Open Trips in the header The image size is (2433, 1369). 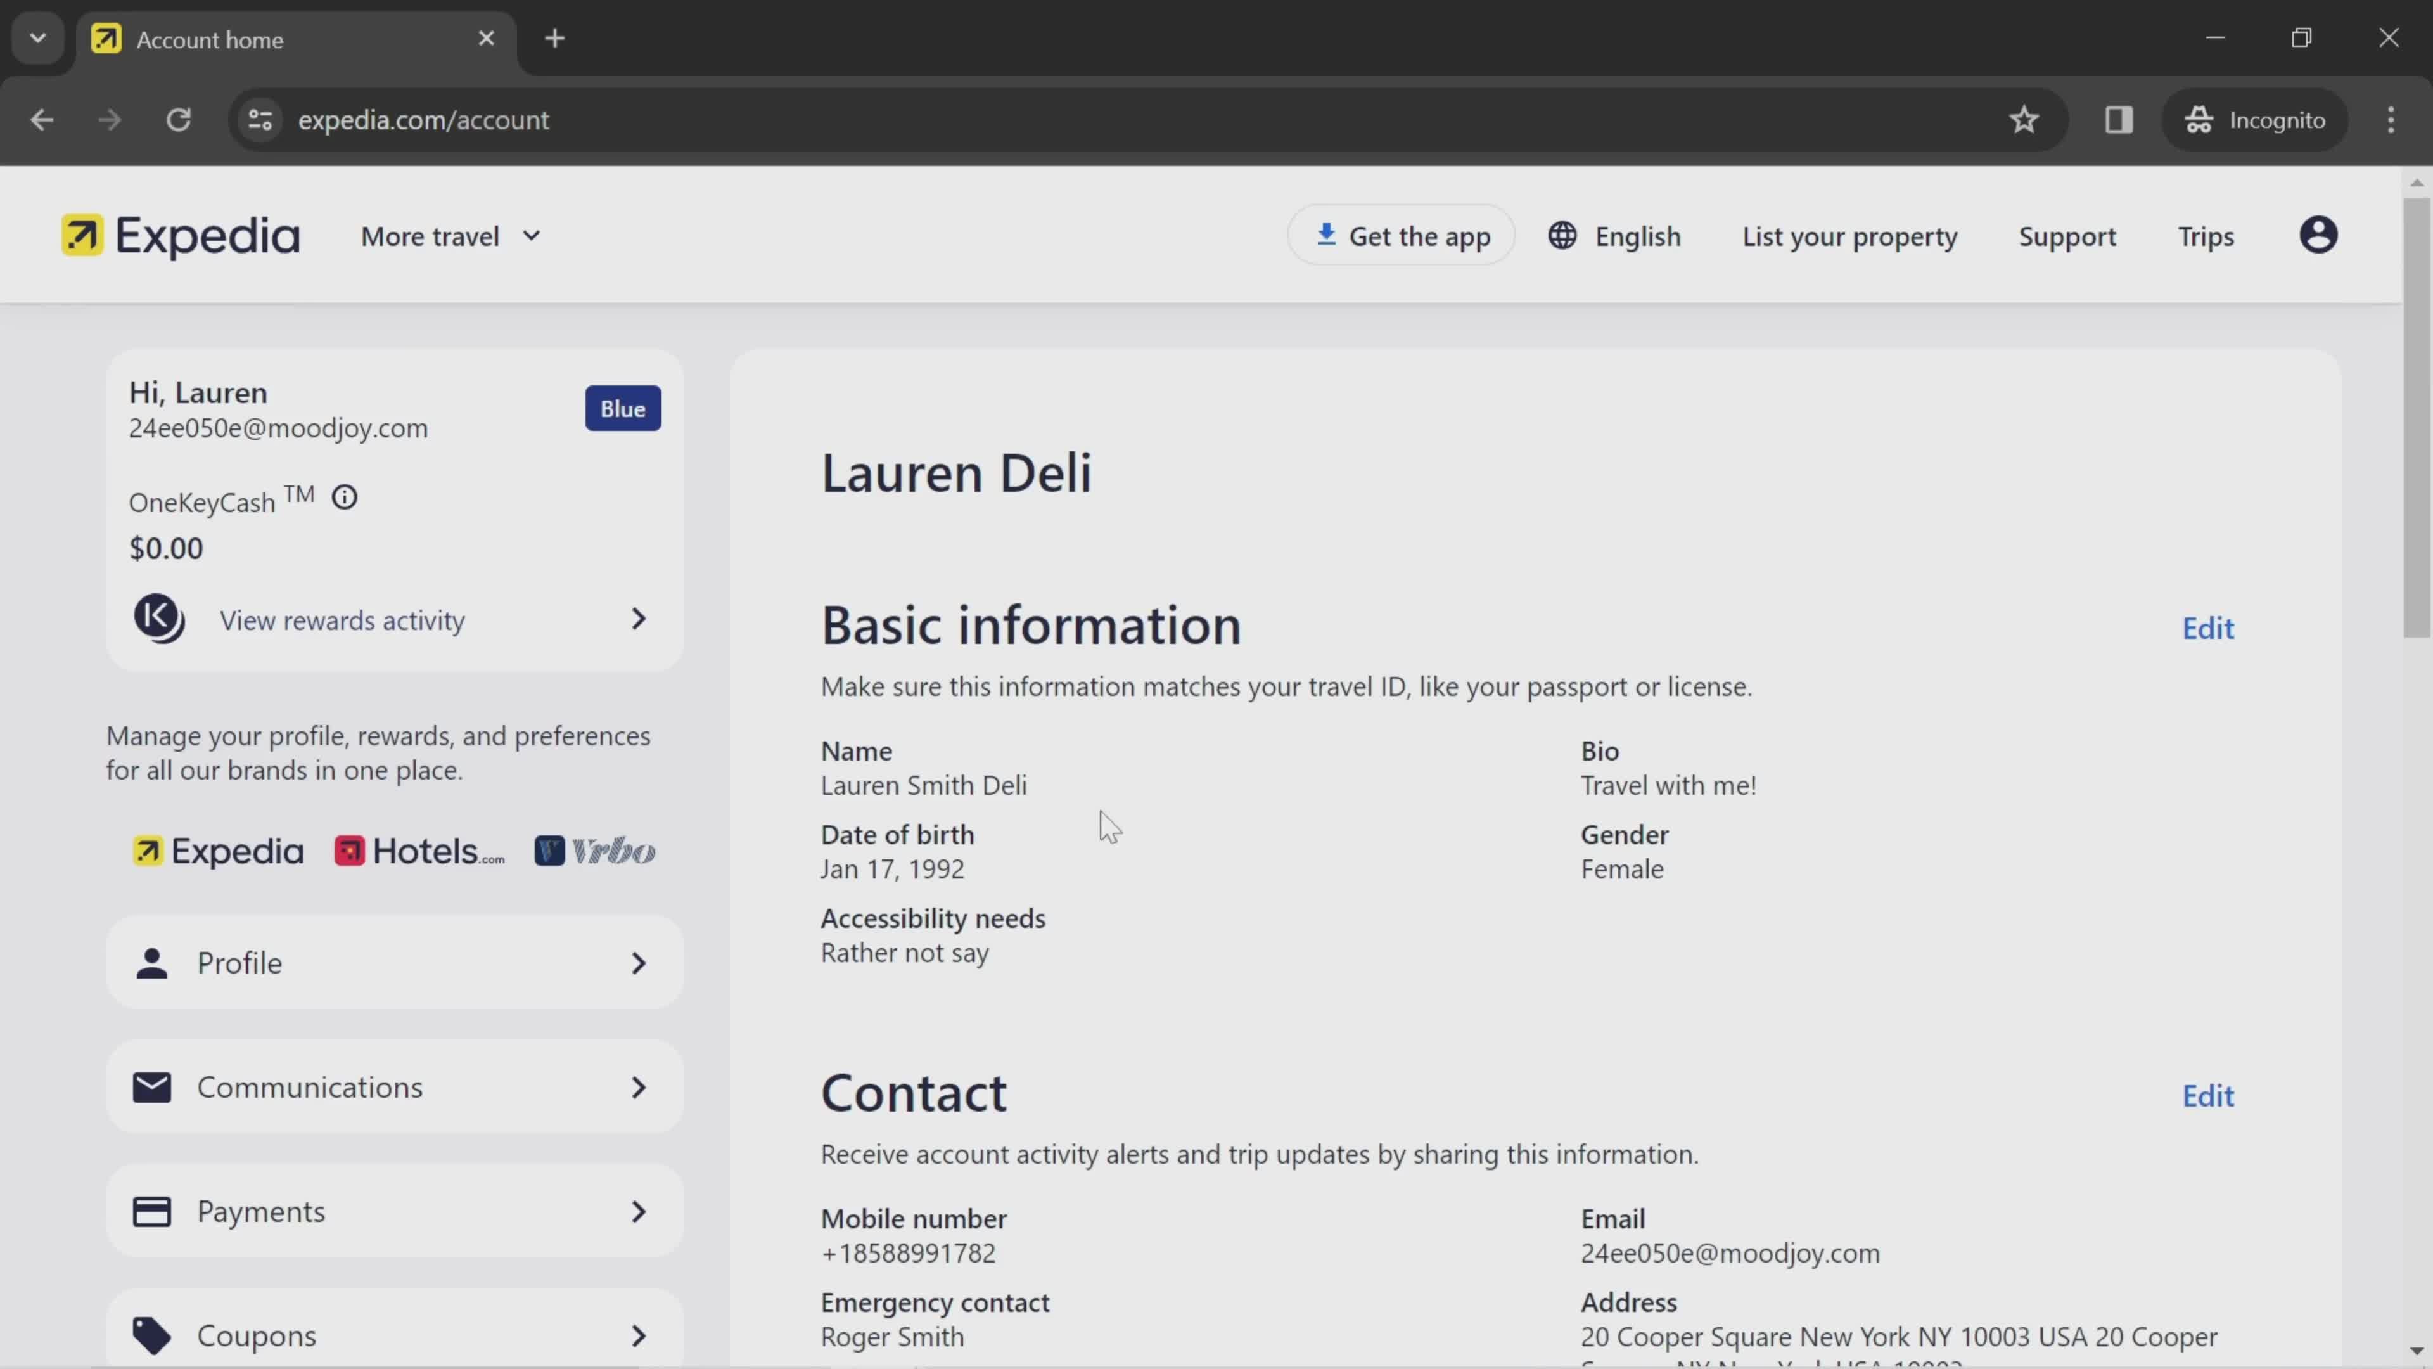point(2206,236)
